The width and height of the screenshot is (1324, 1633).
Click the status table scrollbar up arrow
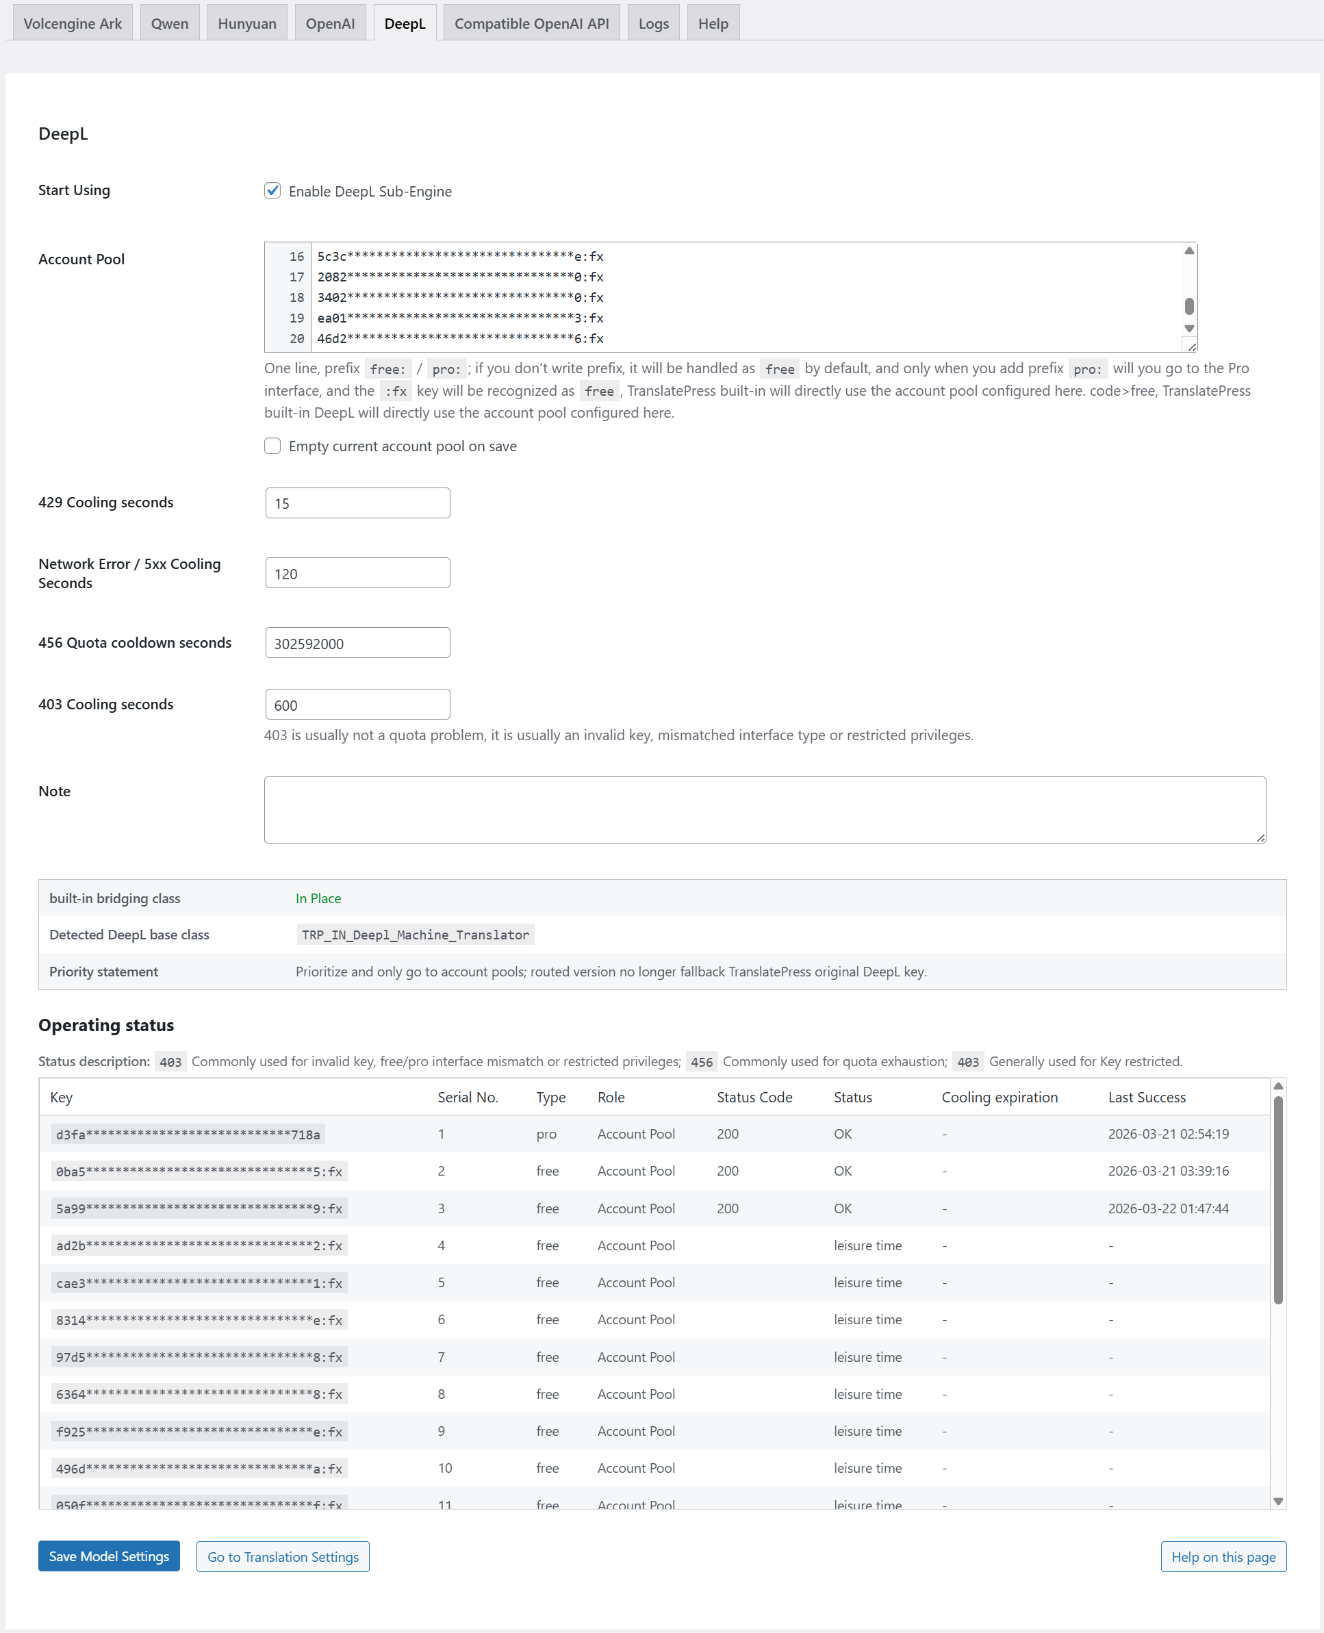(1278, 1086)
